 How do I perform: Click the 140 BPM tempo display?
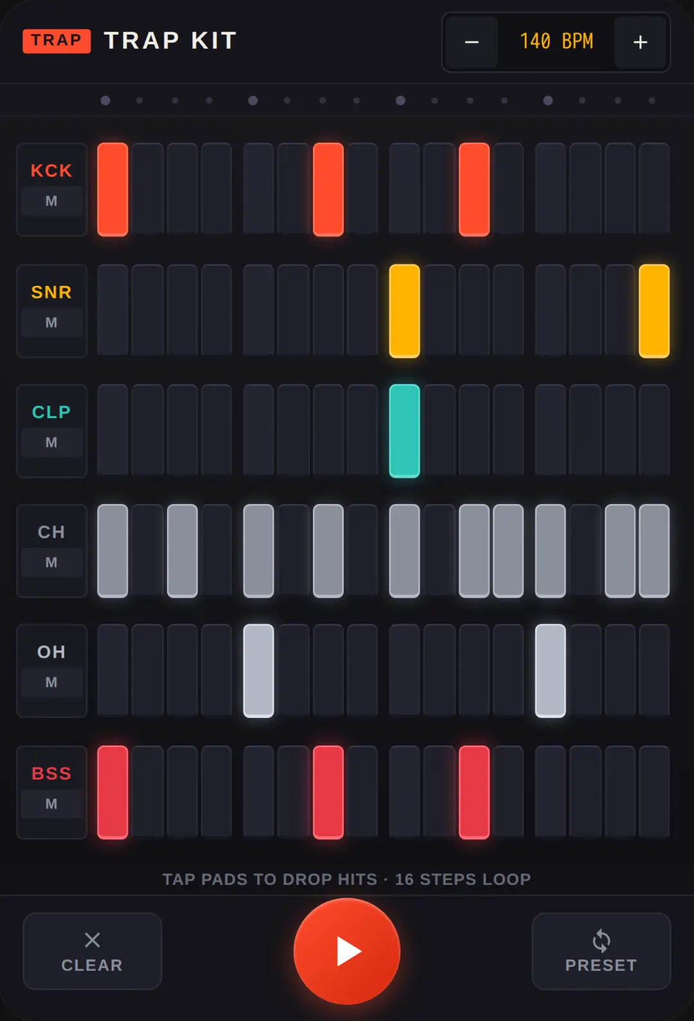(556, 42)
